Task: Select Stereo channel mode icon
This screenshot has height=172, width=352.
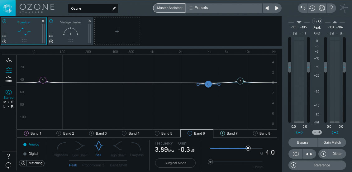Action: 8,92
